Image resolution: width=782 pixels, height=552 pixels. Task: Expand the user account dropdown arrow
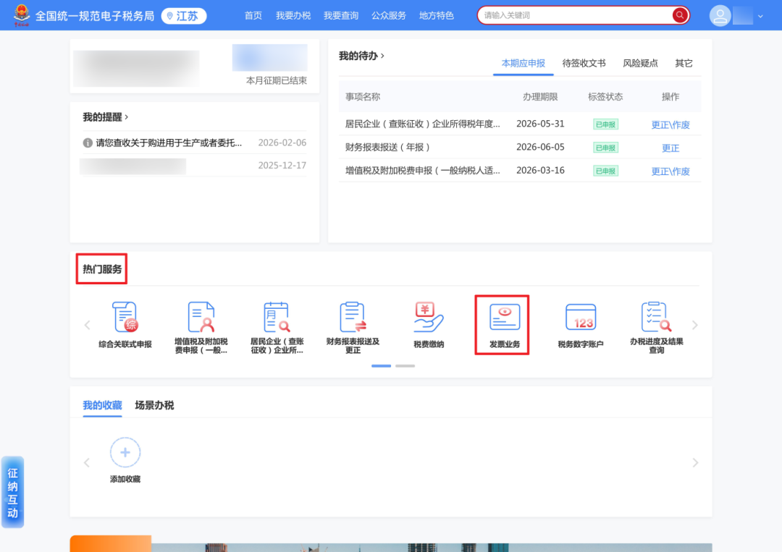pyautogui.click(x=760, y=17)
